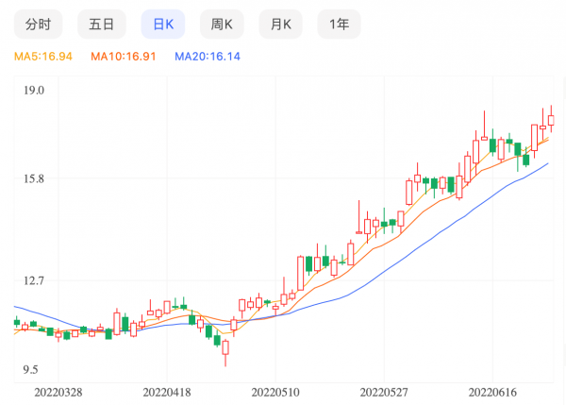
Task: Click the 19.0 price axis label
Action: pos(34,91)
